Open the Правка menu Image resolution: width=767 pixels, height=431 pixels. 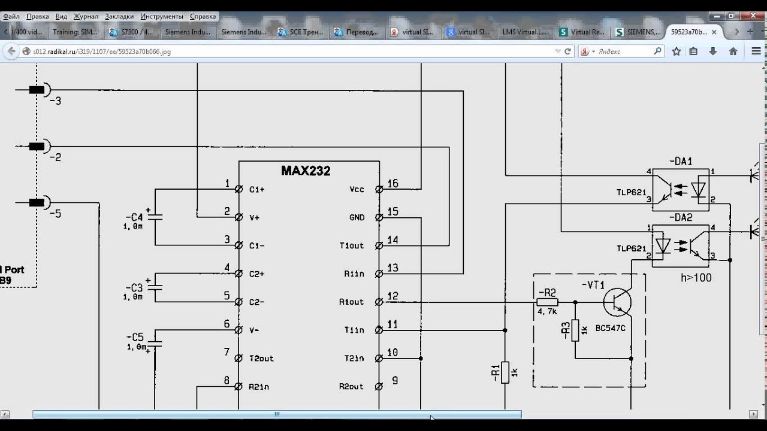click(x=38, y=16)
